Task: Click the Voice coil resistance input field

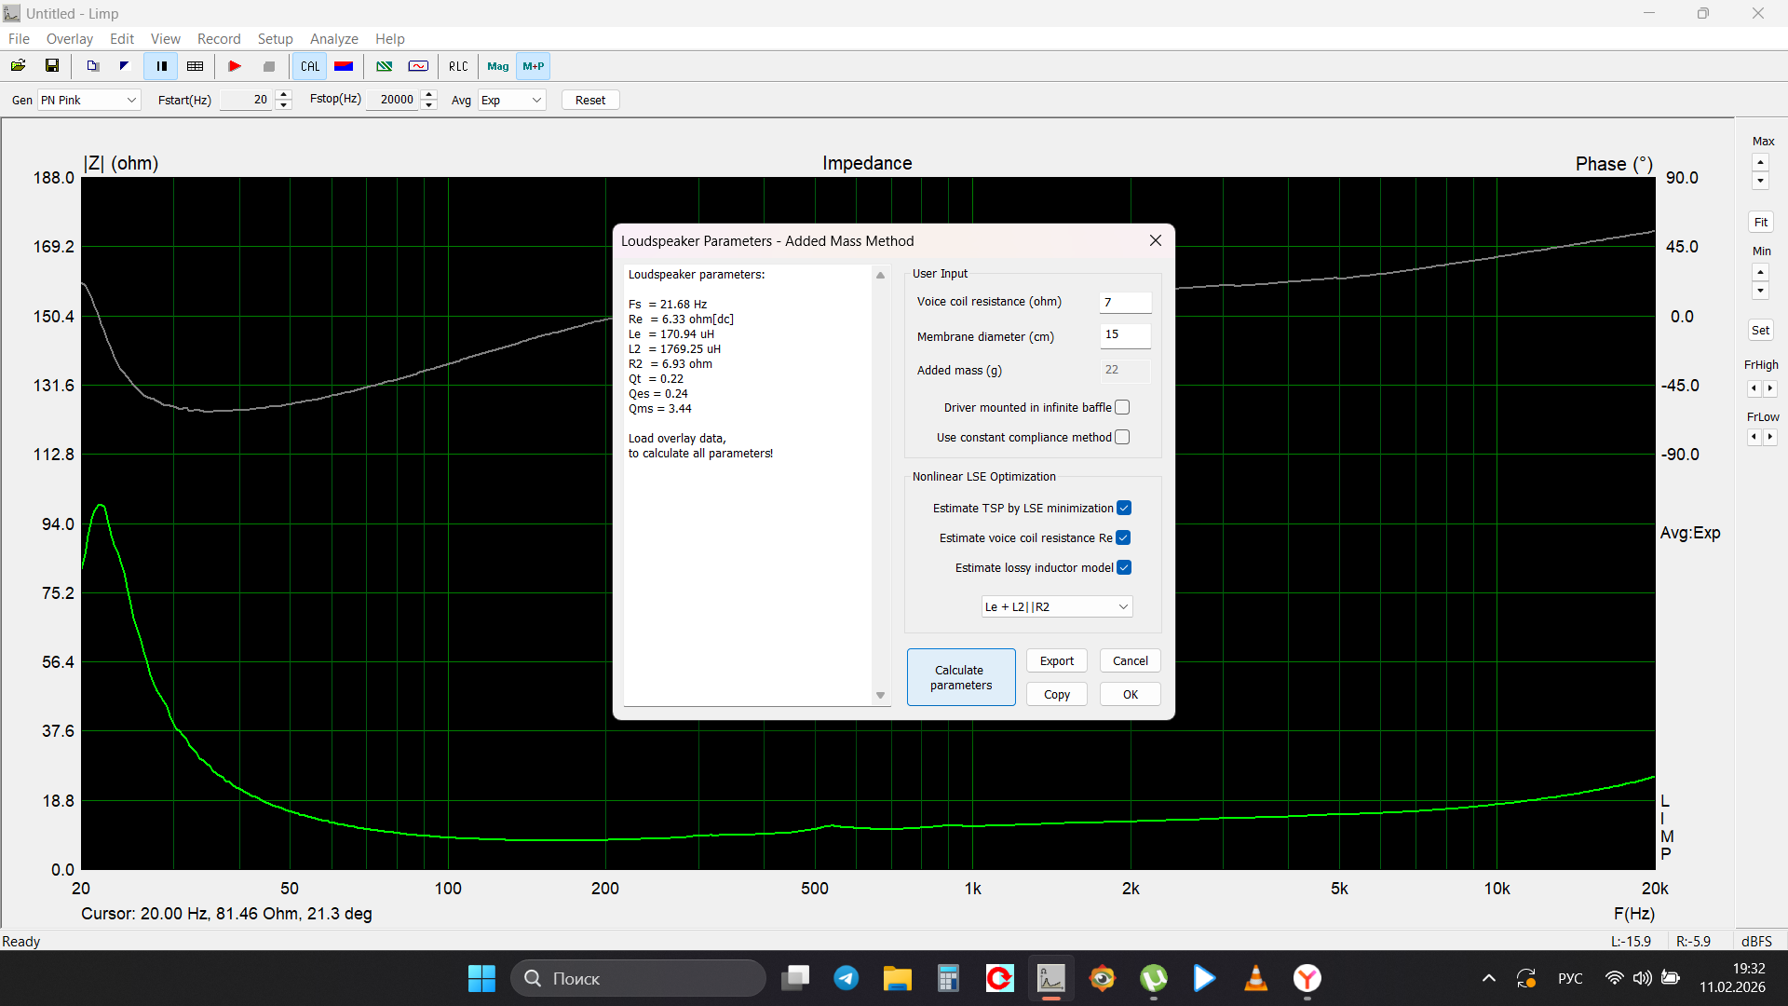Action: pos(1126,302)
